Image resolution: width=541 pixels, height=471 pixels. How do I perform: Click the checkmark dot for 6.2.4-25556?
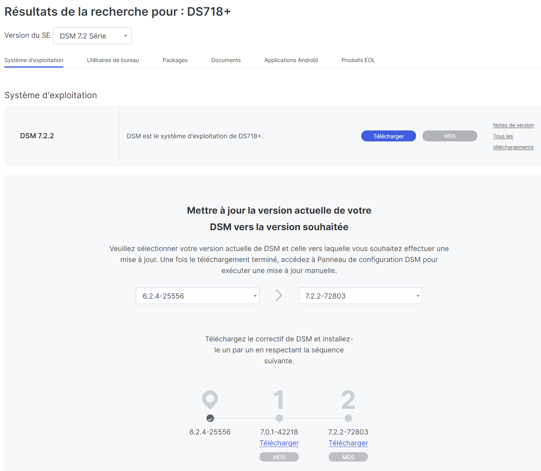210,418
